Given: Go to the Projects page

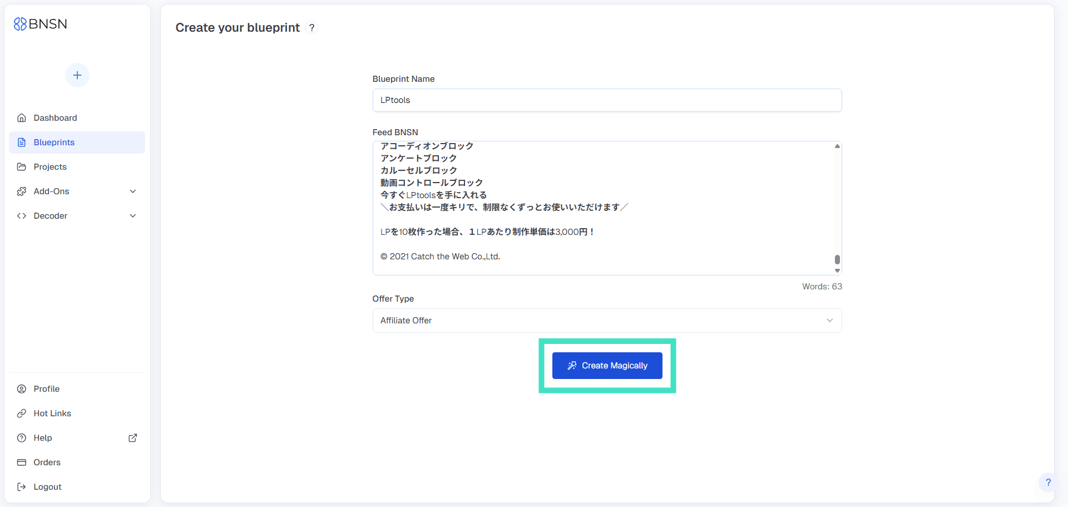Looking at the screenshot, I should [50, 167].
